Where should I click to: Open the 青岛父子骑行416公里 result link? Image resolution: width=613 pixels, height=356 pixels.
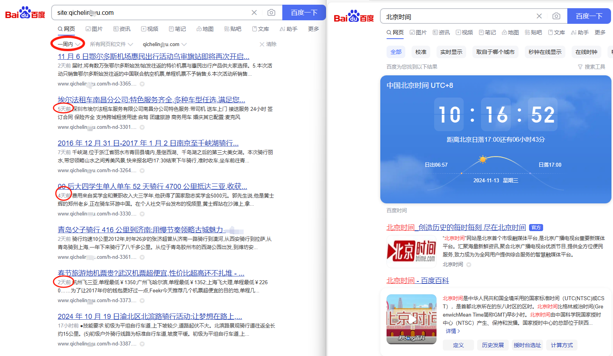pos(141,230)
